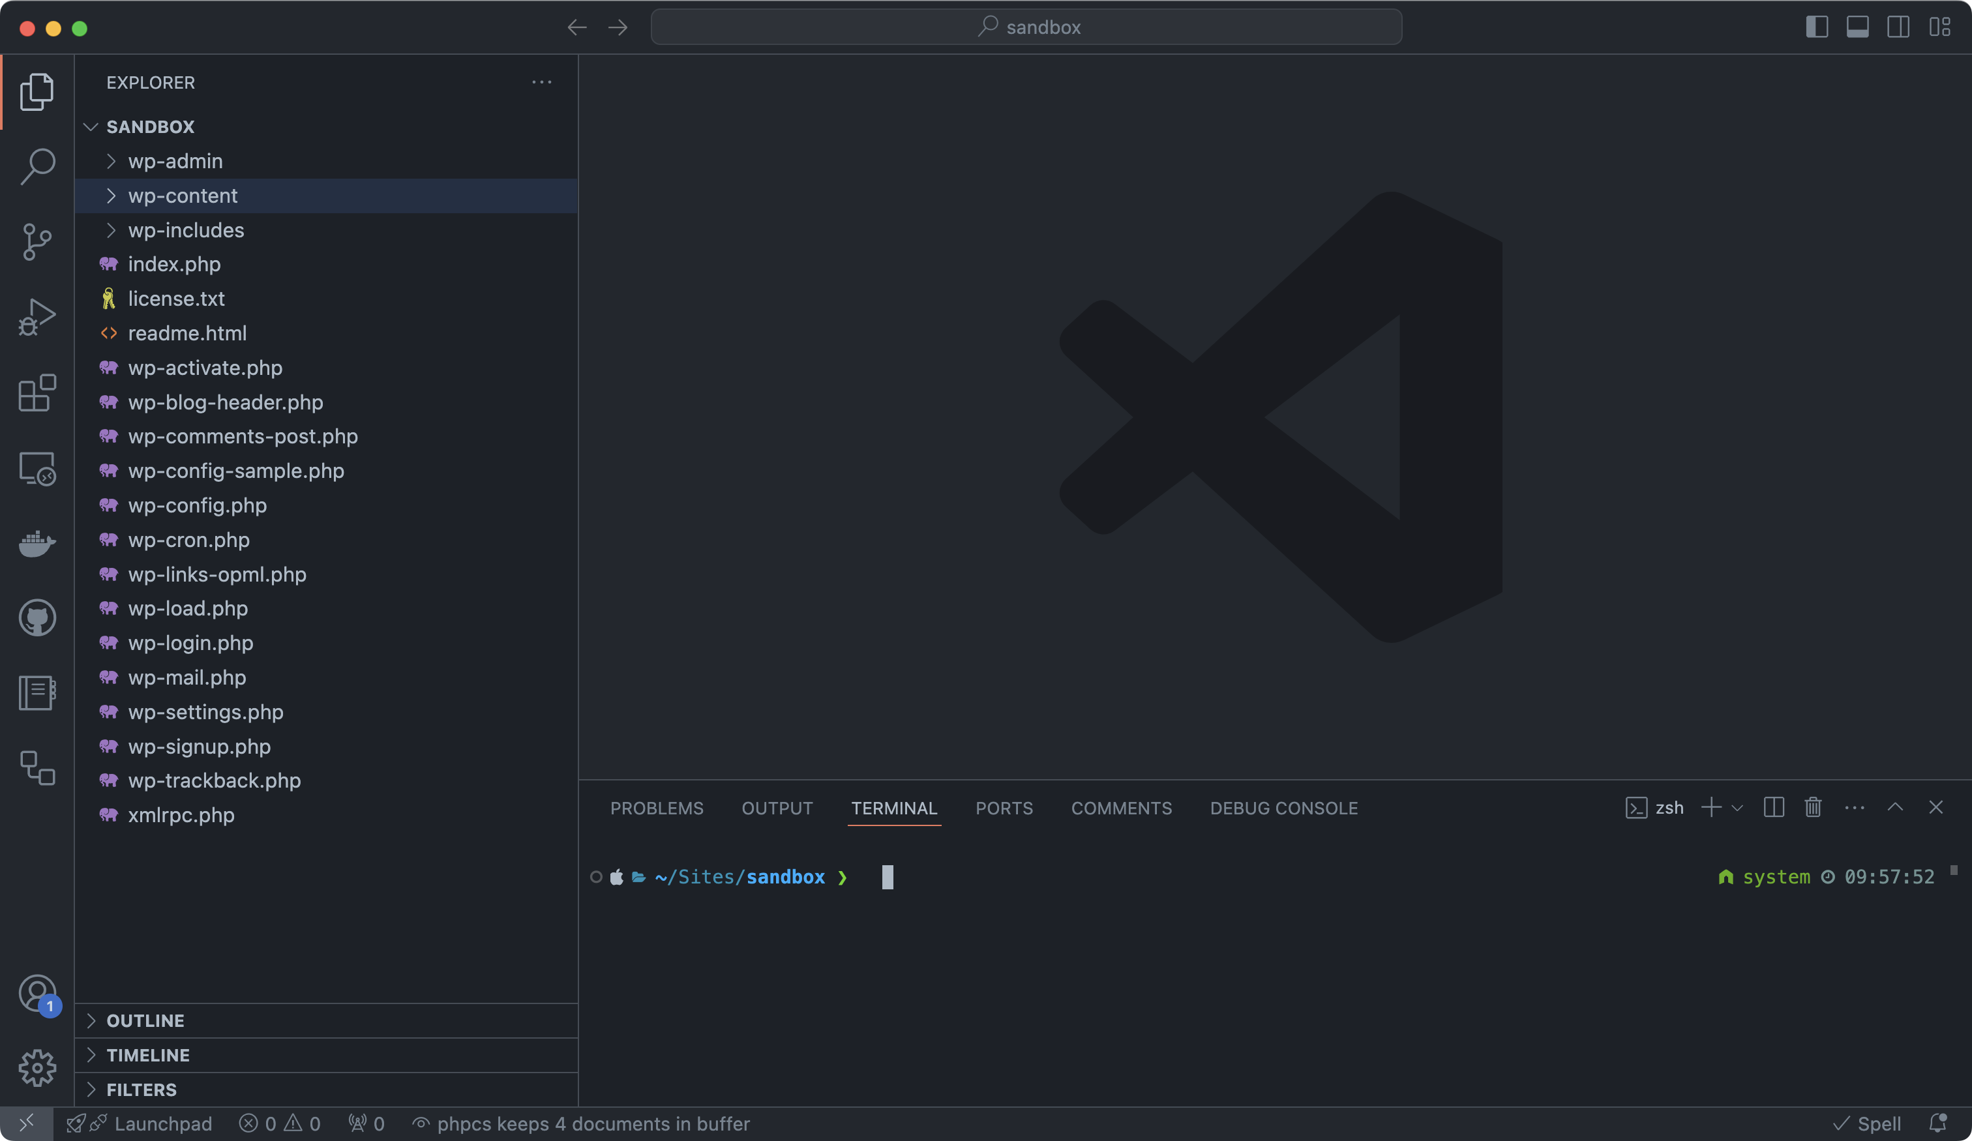Open wp-config-sample.php file
The image size is (1972, 1141).
tap(326, 471)
